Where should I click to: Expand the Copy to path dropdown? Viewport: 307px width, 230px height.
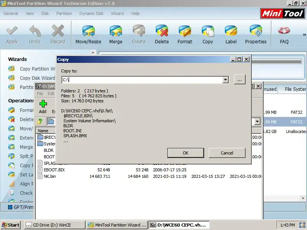click(225, 80)
